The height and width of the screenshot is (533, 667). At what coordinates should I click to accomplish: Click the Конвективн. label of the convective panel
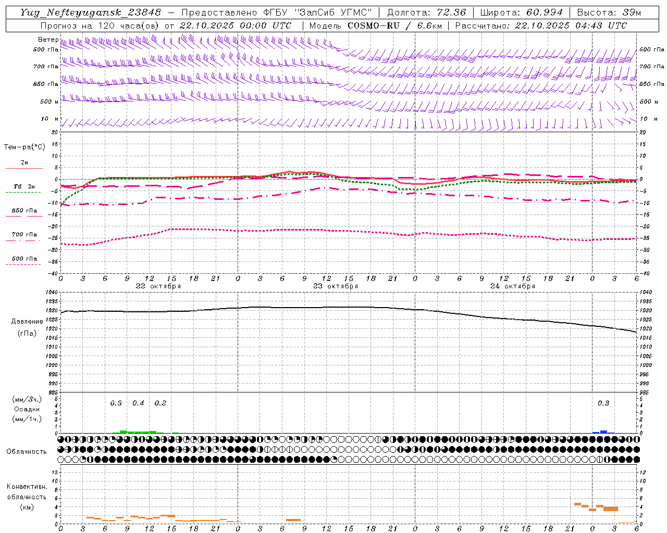[27, 487]
